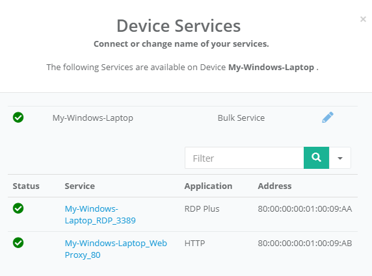Screen dimensions: 372x276
Task: Open the My-Windows-Laptop_RDP_3389 service link
Action: pyautogui.click(x=100, y=215)
